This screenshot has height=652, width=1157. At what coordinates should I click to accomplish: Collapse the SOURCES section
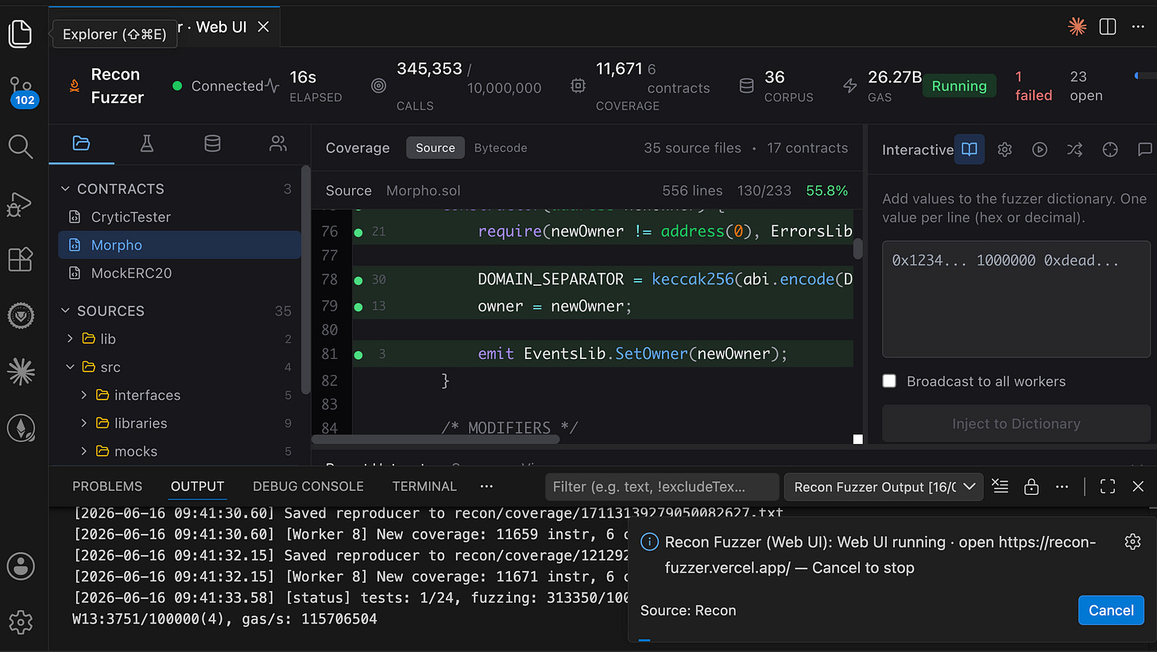(66, 311)
